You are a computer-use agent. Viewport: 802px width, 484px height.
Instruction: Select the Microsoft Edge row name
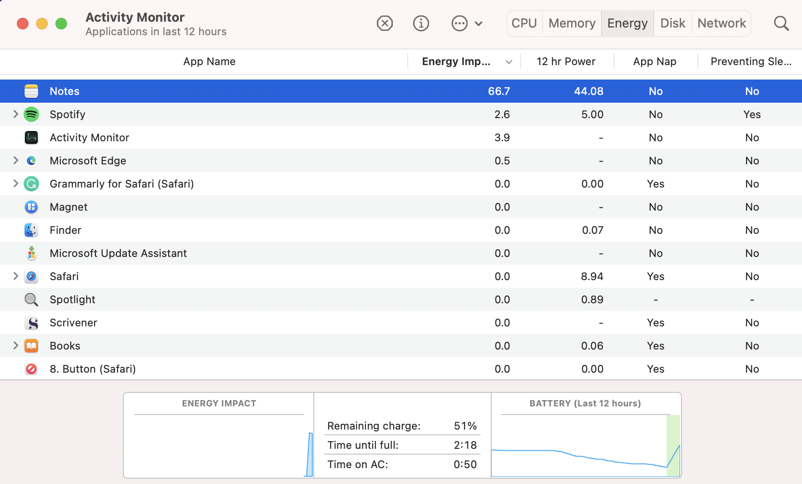tap(88, 161)
